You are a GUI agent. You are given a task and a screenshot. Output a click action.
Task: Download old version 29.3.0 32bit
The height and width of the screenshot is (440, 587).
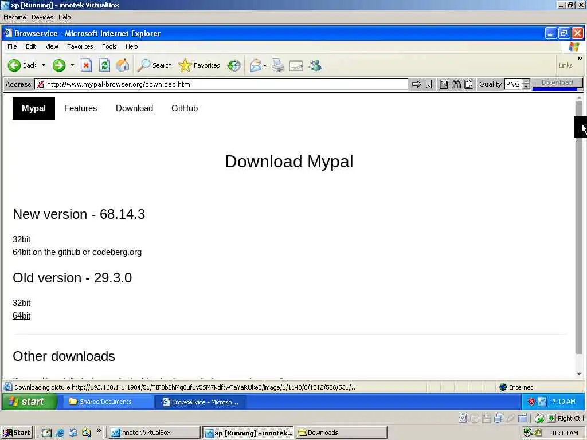coord(21,303)
